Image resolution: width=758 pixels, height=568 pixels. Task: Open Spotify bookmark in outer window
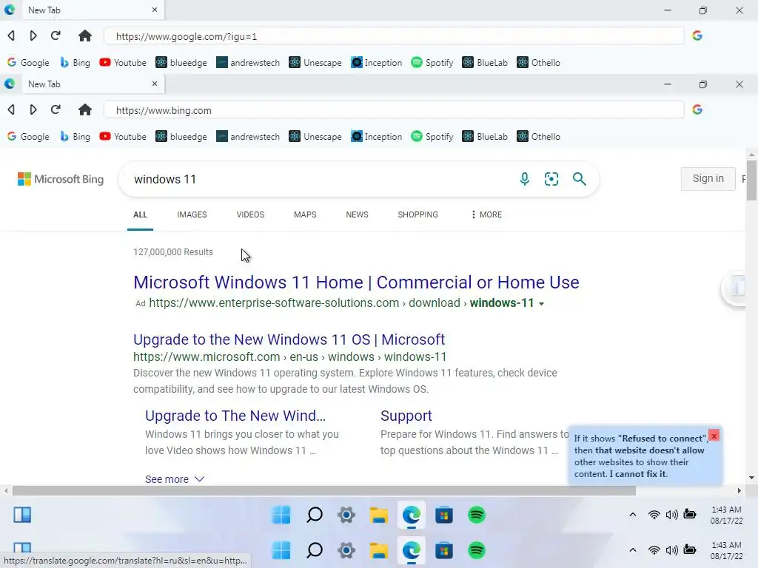click(x=432, y=62)
